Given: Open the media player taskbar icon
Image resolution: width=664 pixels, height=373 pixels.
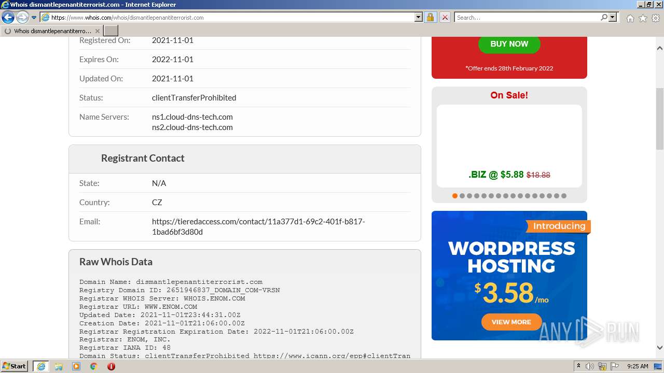Looking at the screenshot, I should tap(76, 366).
